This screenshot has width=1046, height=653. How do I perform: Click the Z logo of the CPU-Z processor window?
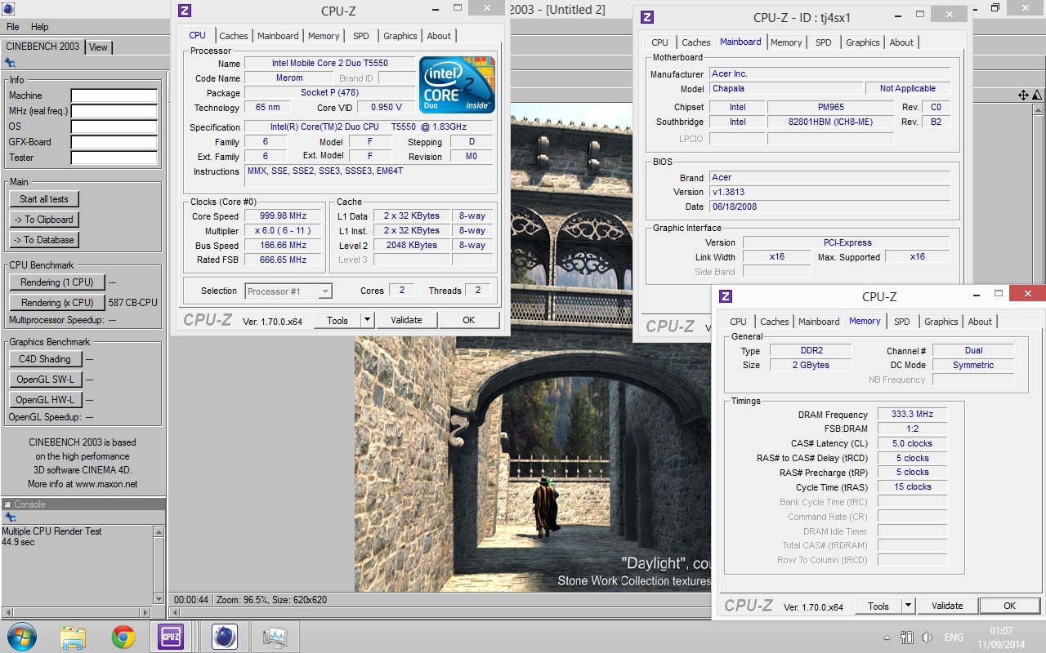point(185,11)
